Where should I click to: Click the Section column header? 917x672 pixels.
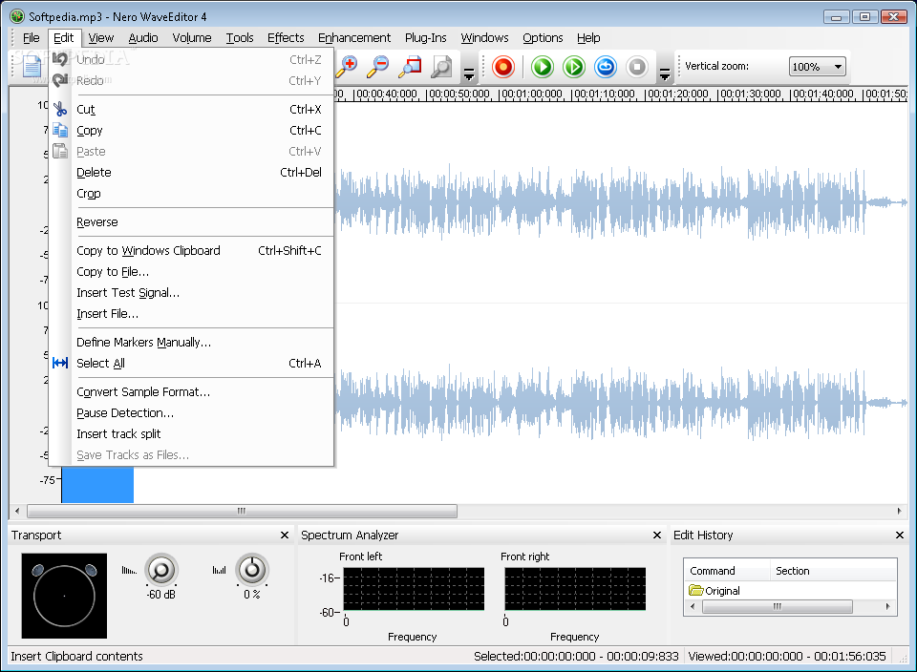(833, 571)
